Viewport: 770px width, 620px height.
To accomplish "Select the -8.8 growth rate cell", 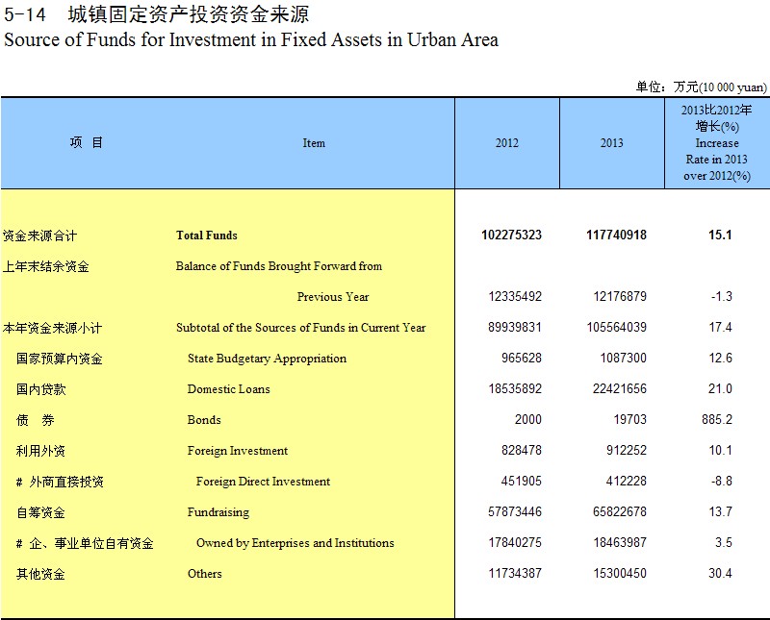I will (x=721, y=482).
